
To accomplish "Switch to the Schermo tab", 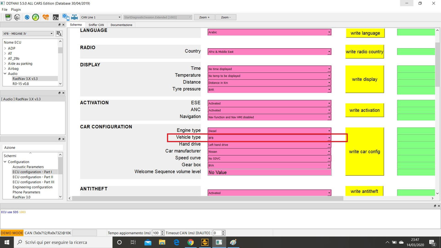I will [x=76, y=25].
